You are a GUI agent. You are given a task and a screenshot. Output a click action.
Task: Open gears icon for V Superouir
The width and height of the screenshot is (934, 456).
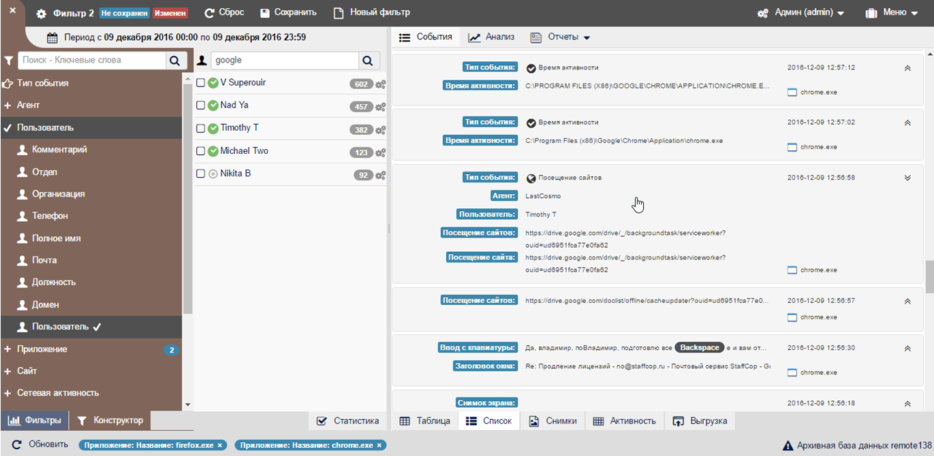coord(381,84)
